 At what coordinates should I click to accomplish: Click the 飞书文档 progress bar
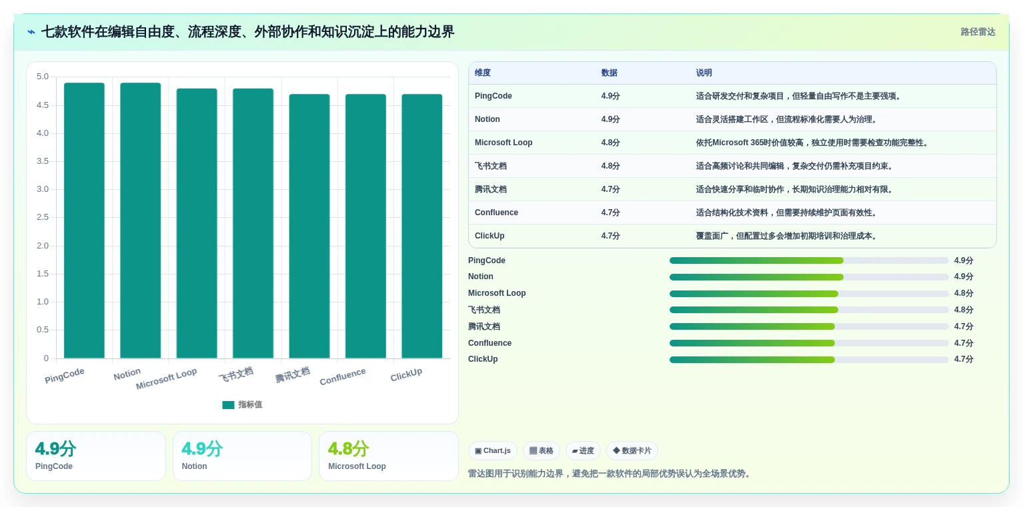[x=809, y=310]
